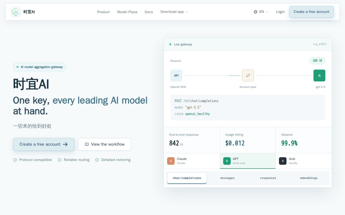Viewport: 345px width, 215px height.
Task: Open the Docs page
Action: coord(149,12)
